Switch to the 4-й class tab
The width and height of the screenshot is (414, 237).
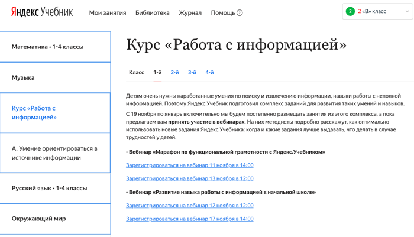(x=209, y=72)
